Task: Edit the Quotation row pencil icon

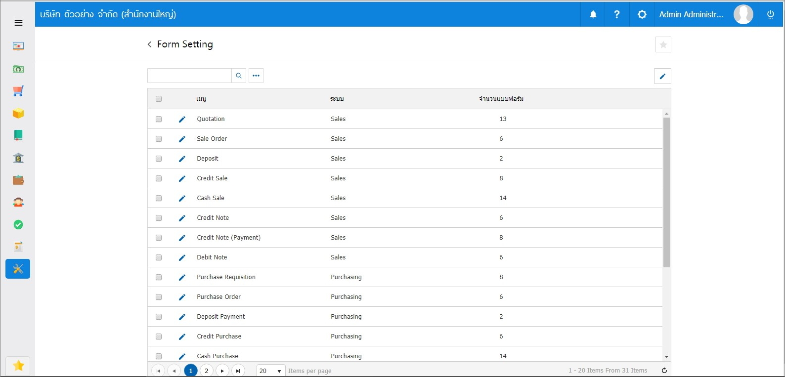Action: tap(182, 119)
